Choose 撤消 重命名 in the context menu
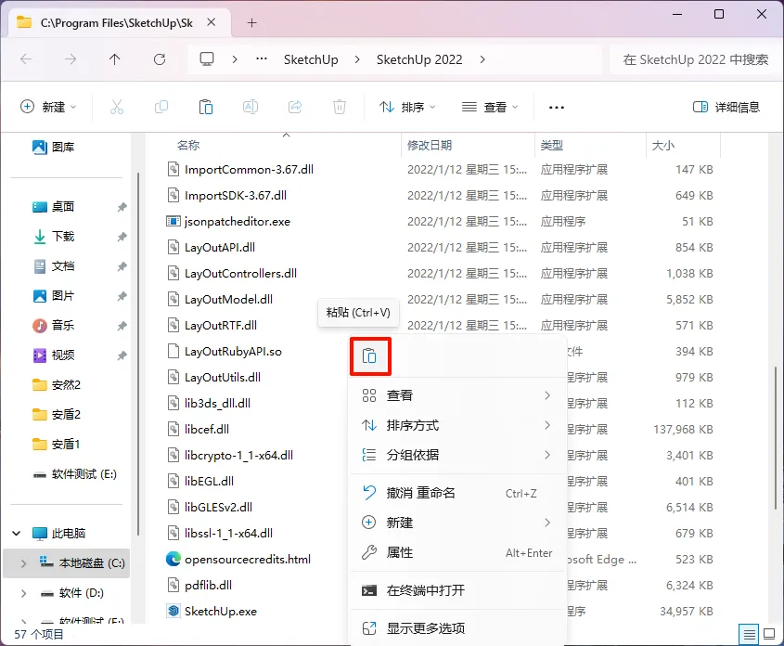The width and height of the screenshot is (784, 646). coord(457,493)
